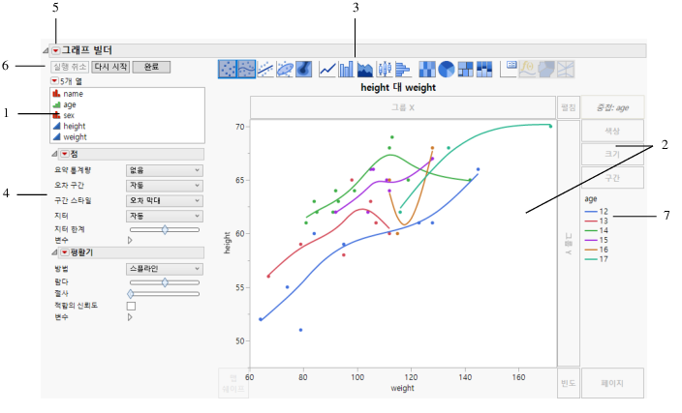The height and width of the screenshot is (413, 682).
Task: Click the legend entry for age 16
Action: (597, 250)
